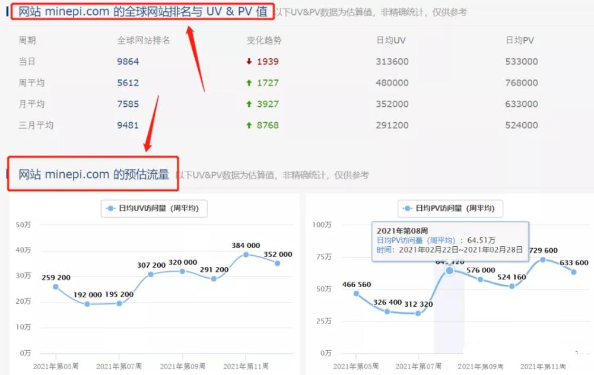Click the three-month UV value 291200 in table

click(x=392, y=125)
